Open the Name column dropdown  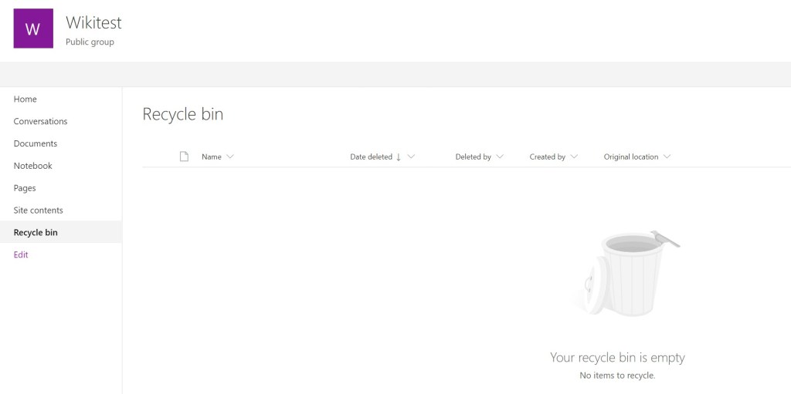coord(230,157)
